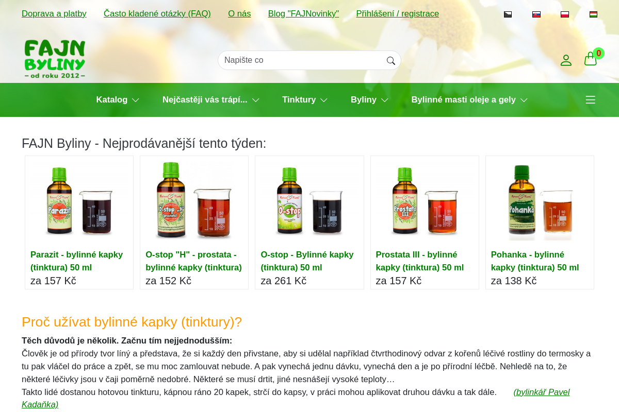Open the 'Doprava a platby' link
Image resolution: width=619 pixels, height=412 pixels.
pyautogui.click(x=54, y=14)
